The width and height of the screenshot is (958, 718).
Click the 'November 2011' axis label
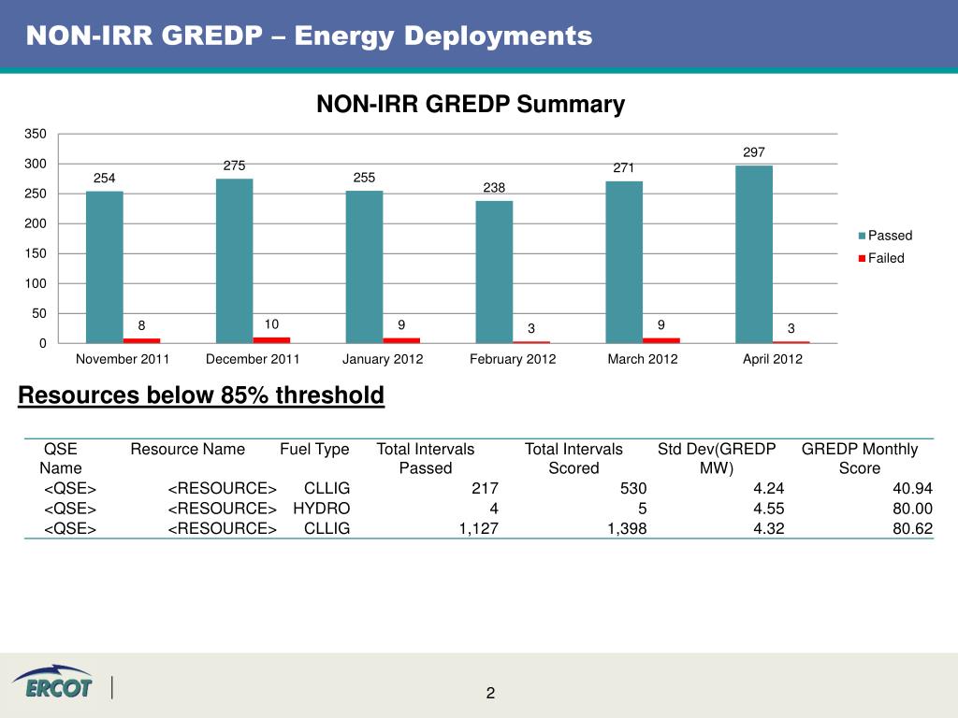pyautogui.click(x=123, y=359)
